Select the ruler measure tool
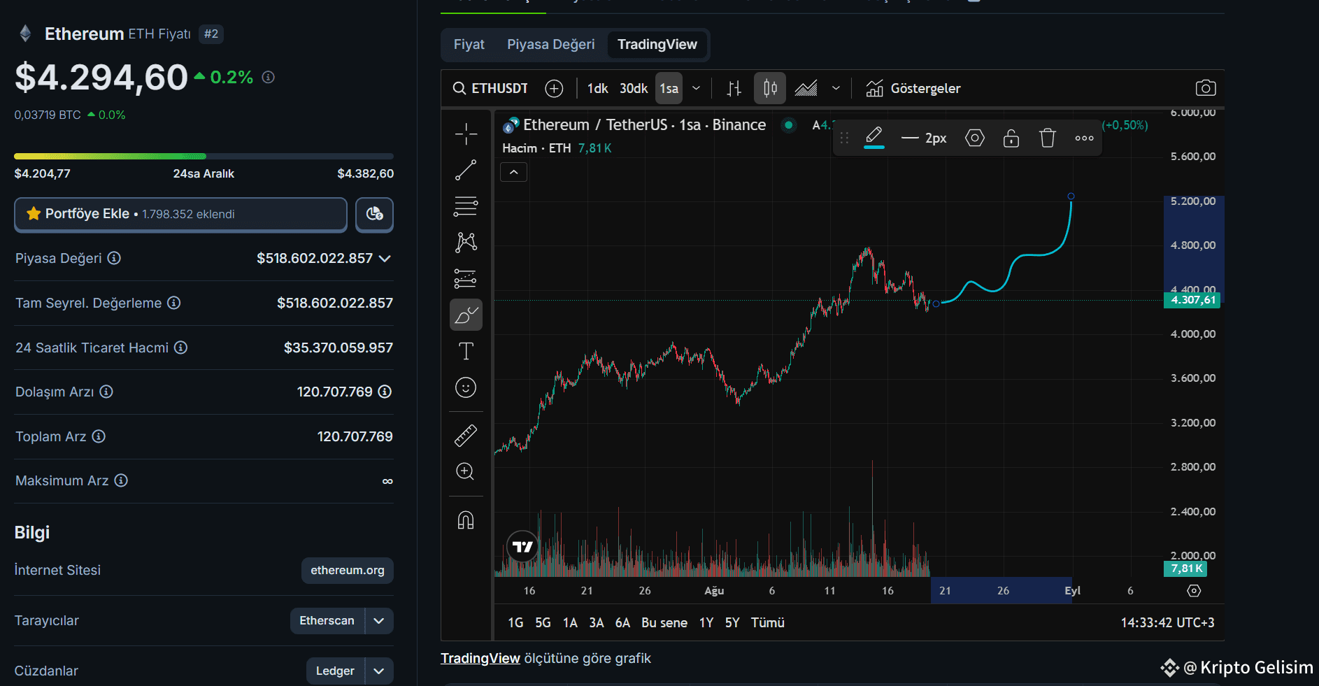Screen dimensions: 1319x686 click(x=466, y=436)
